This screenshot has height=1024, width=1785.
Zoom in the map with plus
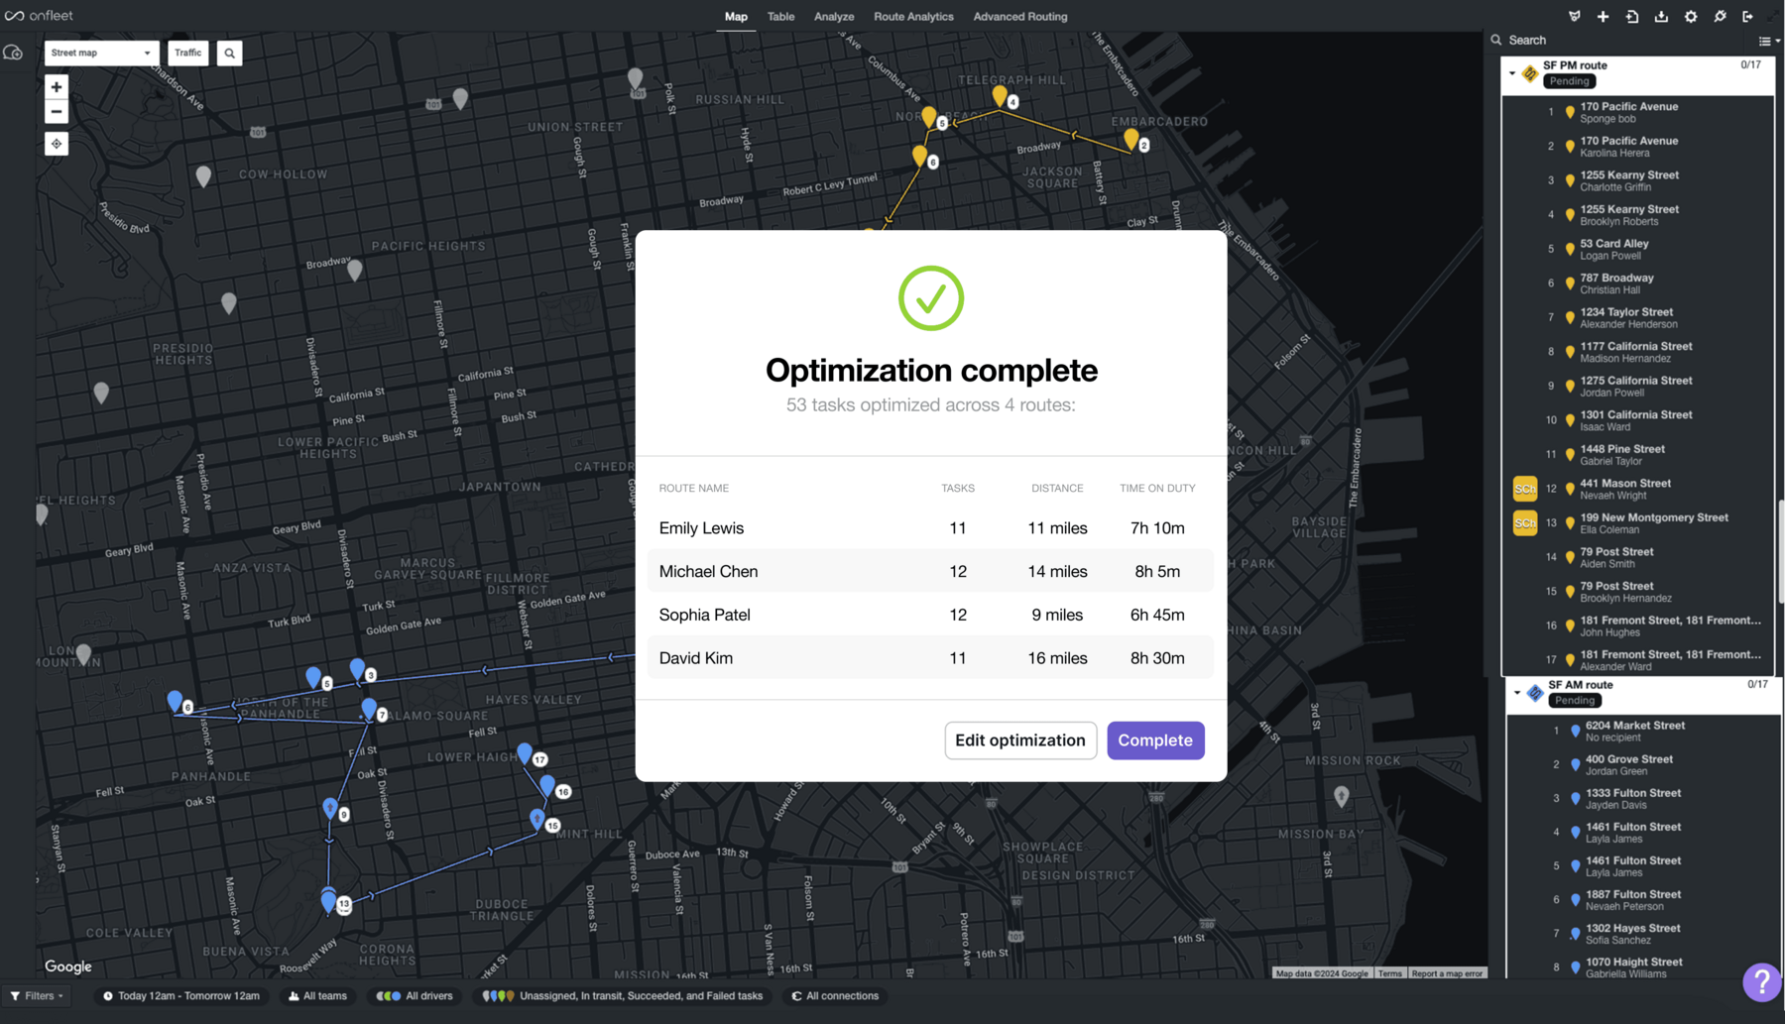click(57, 87)
